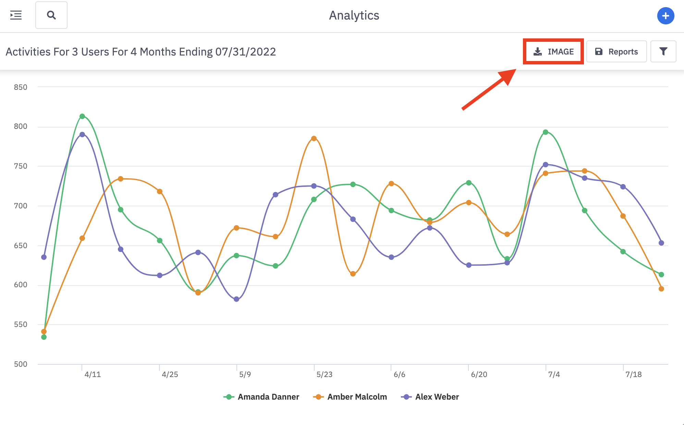Toggle Amber Malcolm series in legend
The image size is (684, 425).
click(357, 397)
